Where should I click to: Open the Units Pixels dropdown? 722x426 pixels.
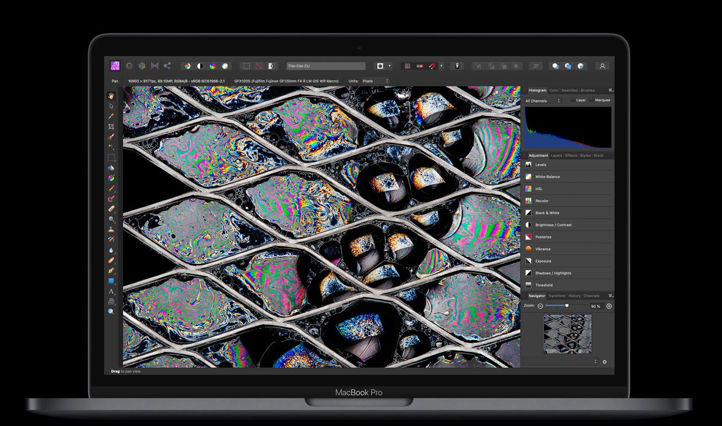375,81
